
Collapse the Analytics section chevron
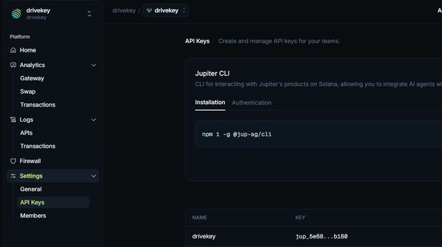(x=94, y=65)
